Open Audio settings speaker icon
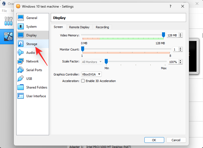The height and width of the screenshot is (148, 203). click(21, 53)
